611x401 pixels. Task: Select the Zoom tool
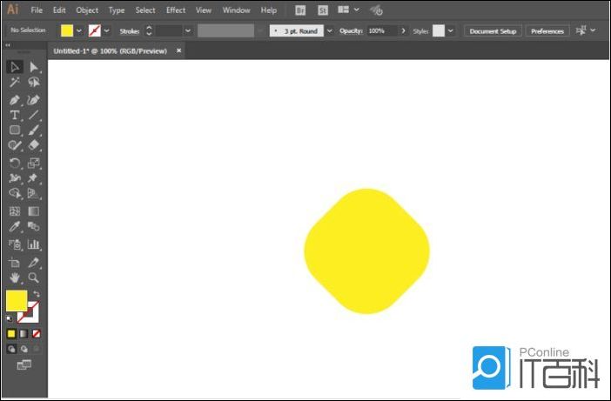pos(34,277)
